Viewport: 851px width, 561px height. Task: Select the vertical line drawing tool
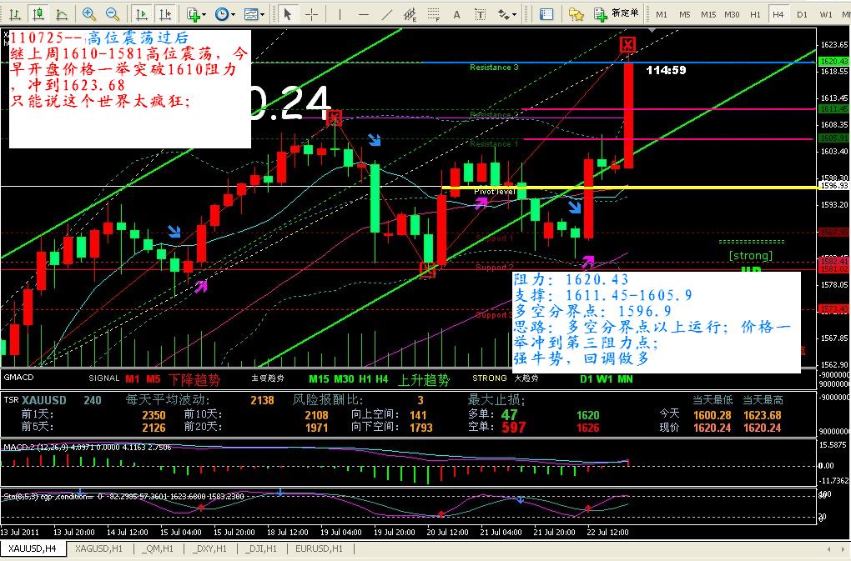point(340,14)
